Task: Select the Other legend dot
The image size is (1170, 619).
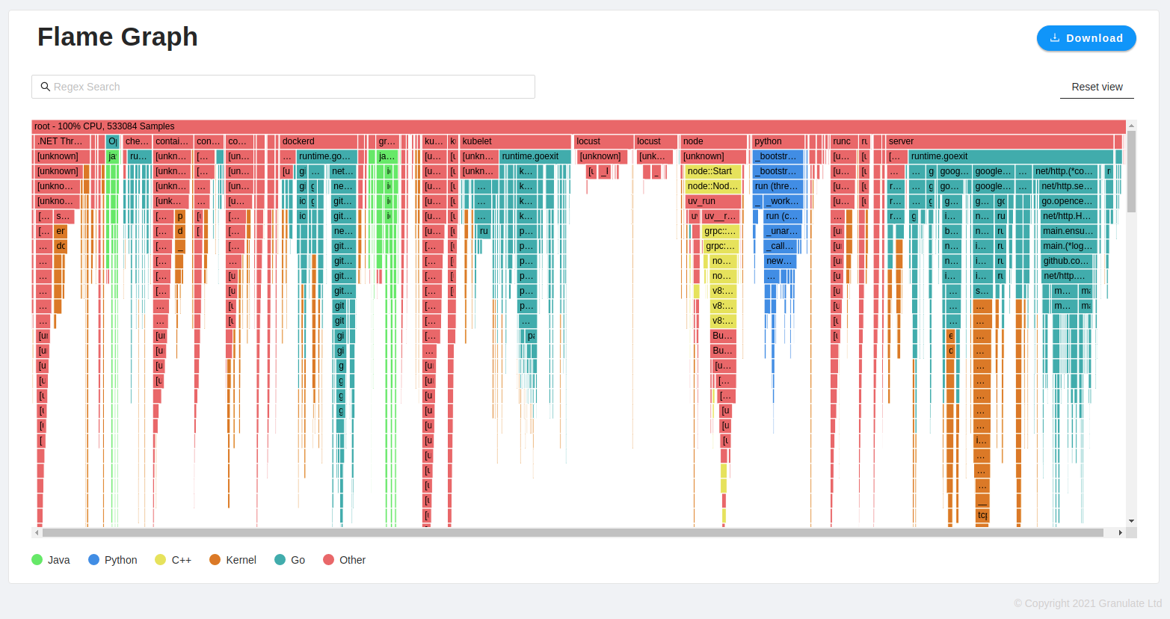Action: point(330,559)
